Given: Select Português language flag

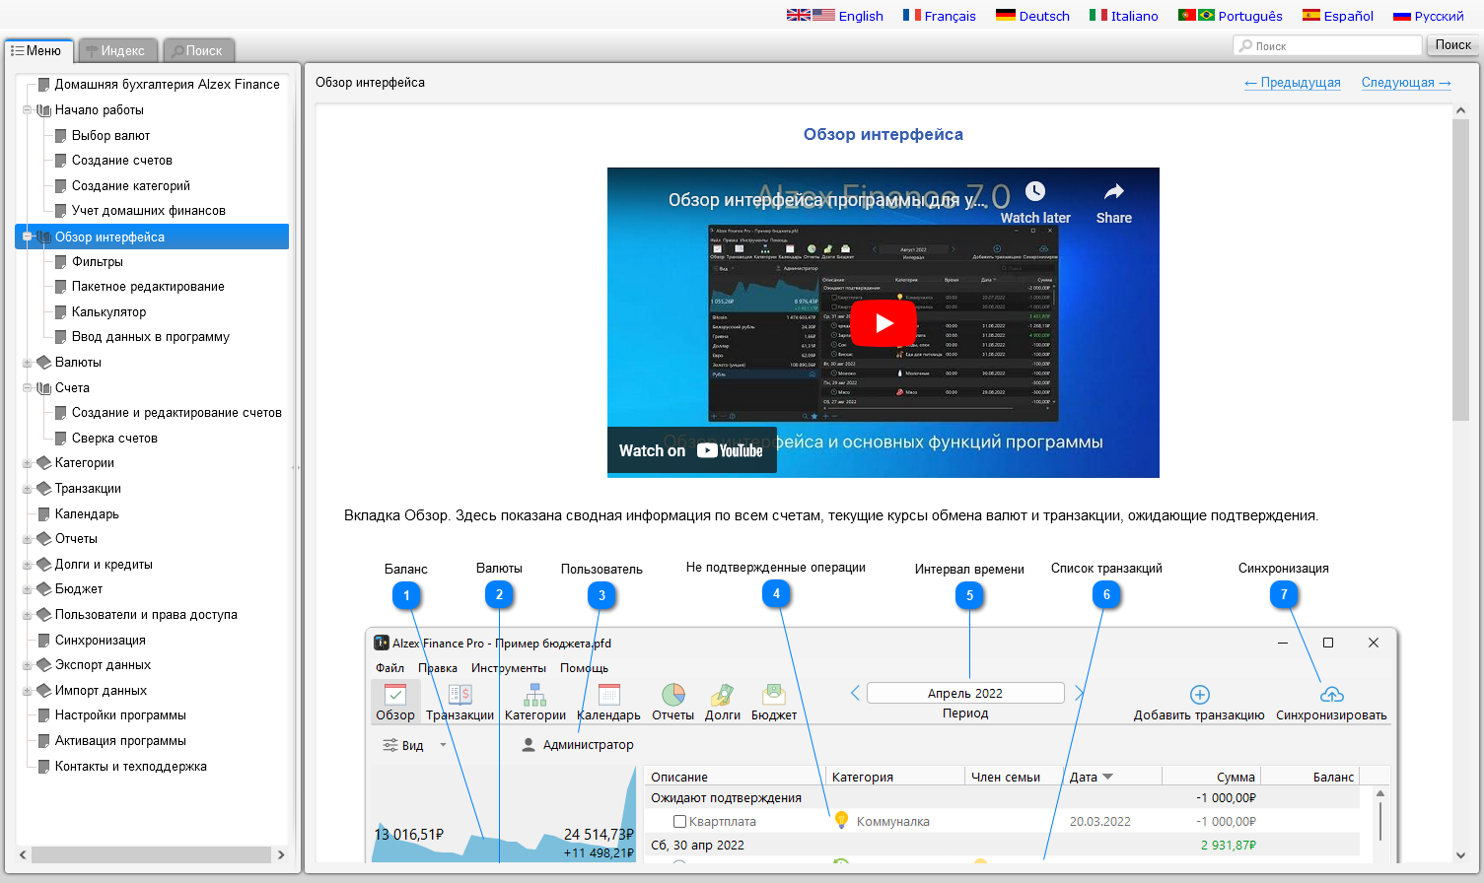Looking at the screenshot, I should pyautogui.click(x=1196, y=15).
